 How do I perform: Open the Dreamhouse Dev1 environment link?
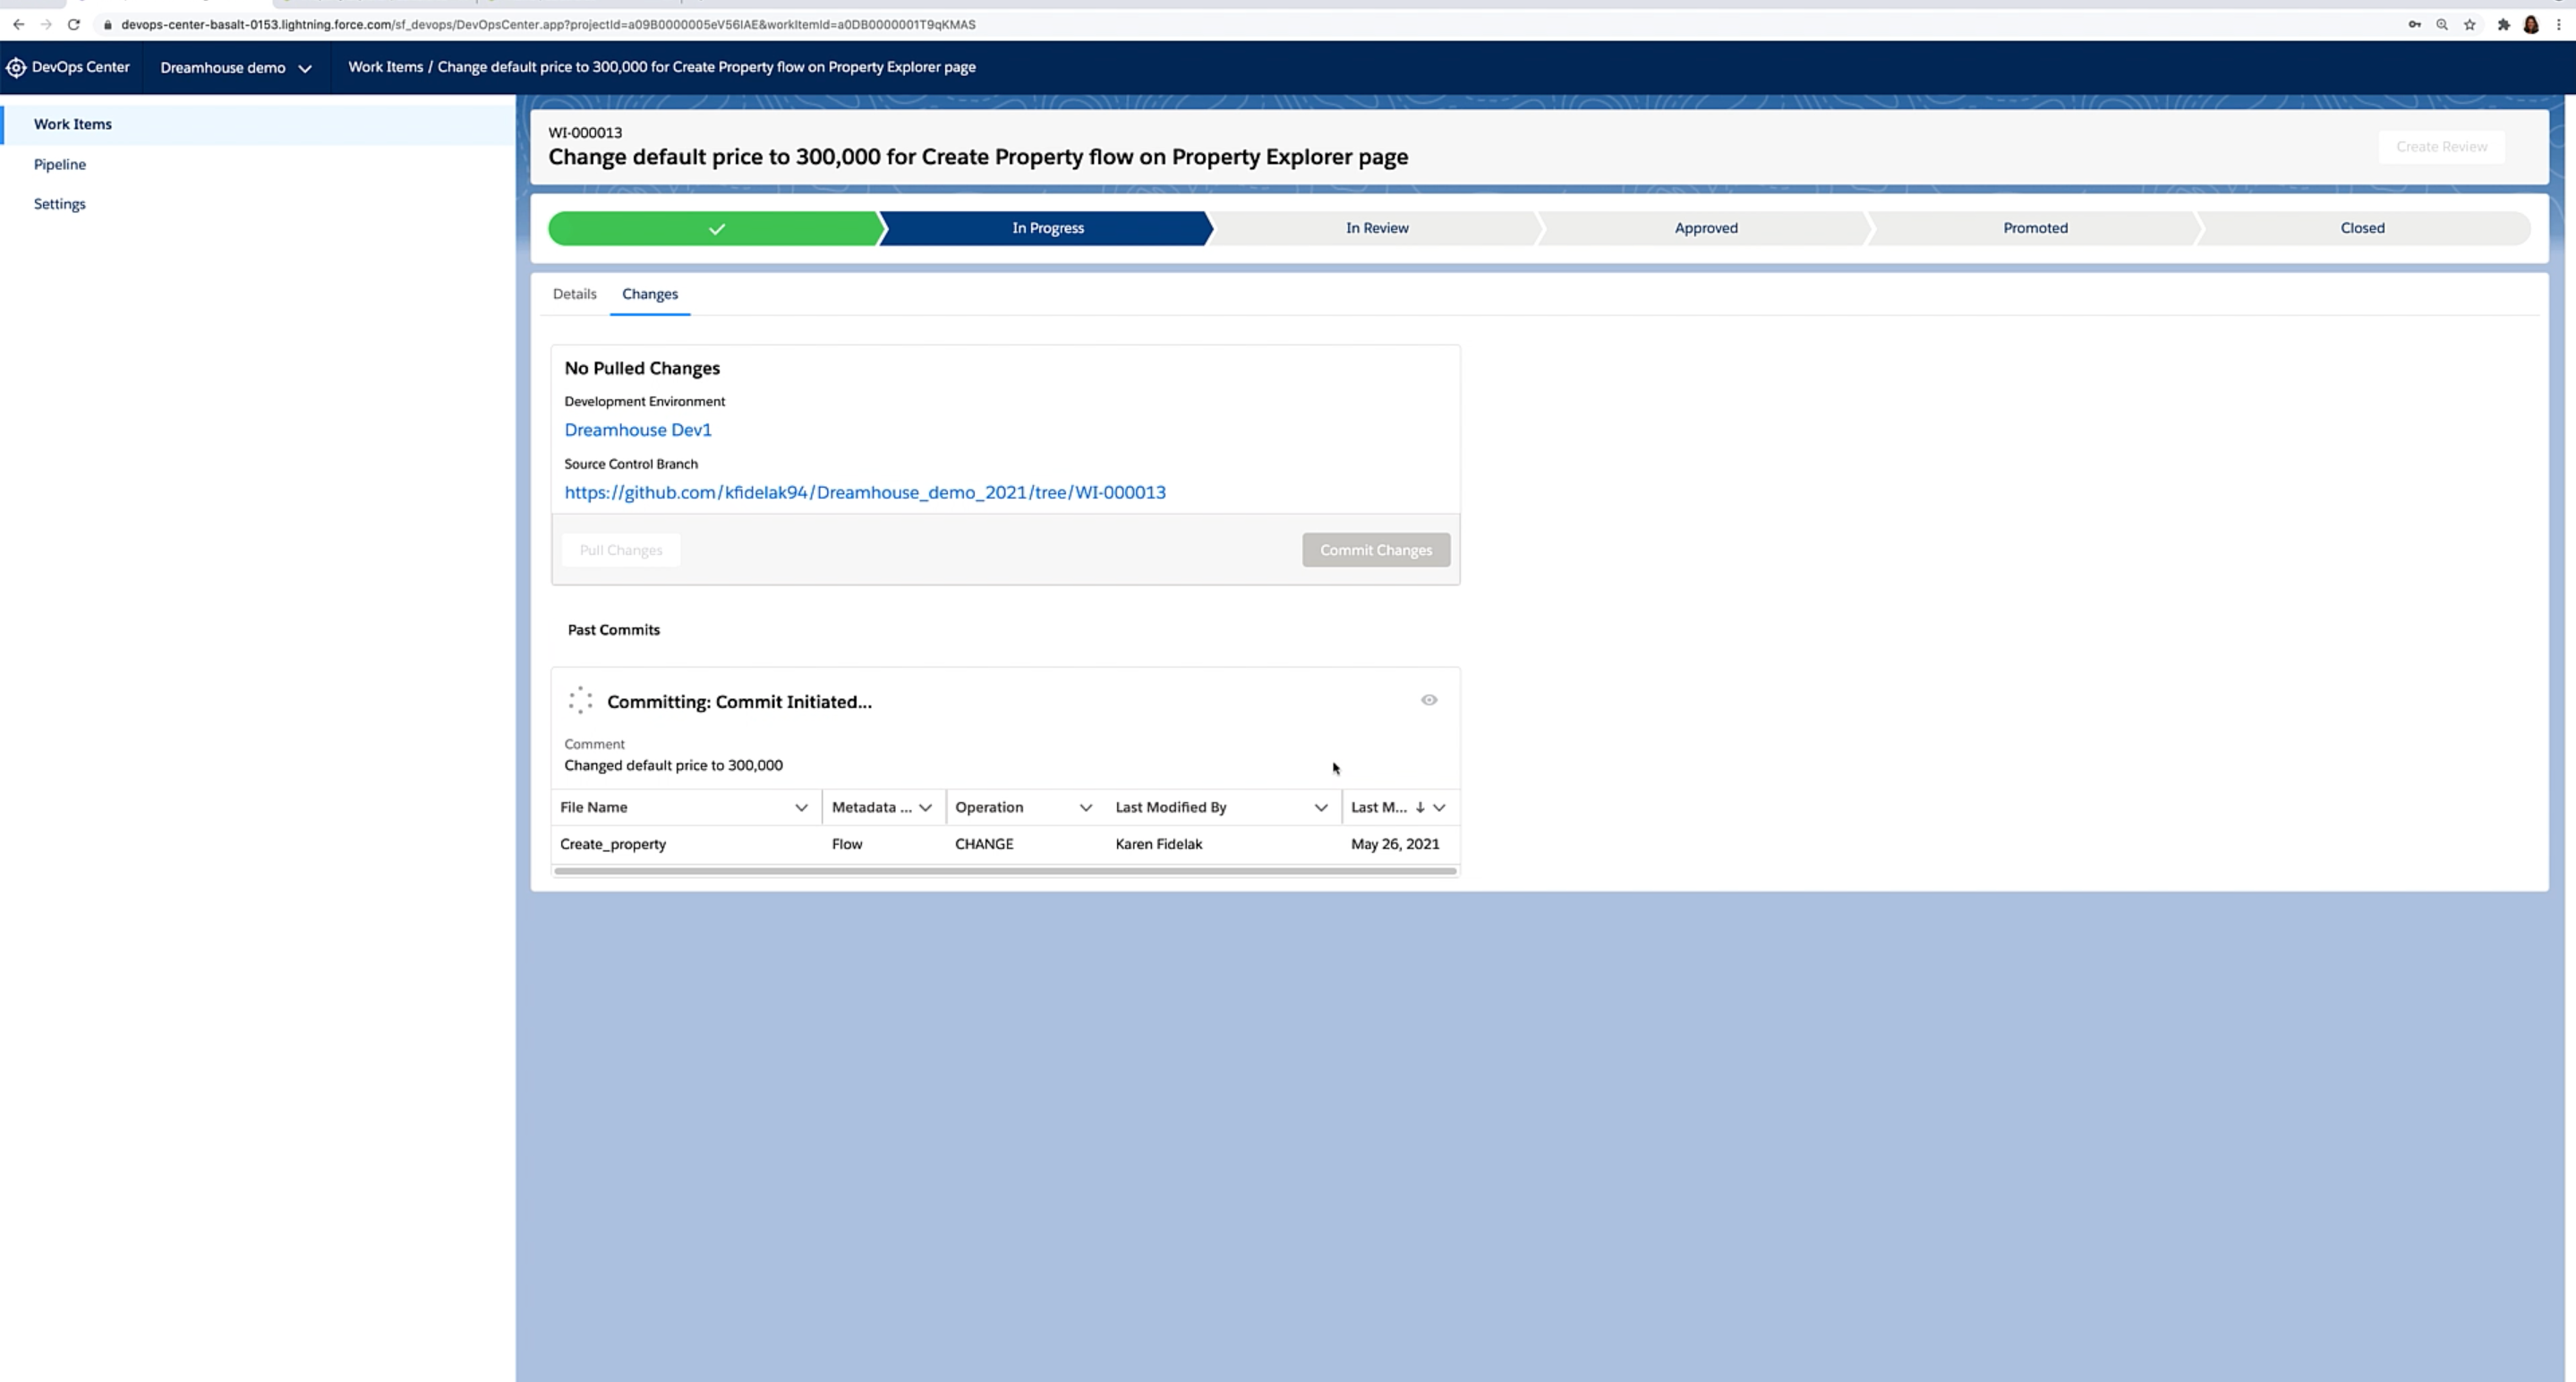pyautogui.click(x=637, y=429)
